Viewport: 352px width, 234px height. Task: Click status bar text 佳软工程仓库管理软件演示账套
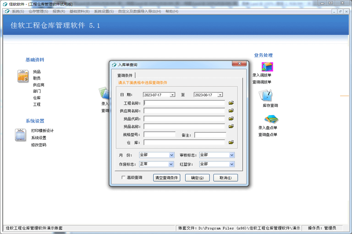[x=34, y=228]
